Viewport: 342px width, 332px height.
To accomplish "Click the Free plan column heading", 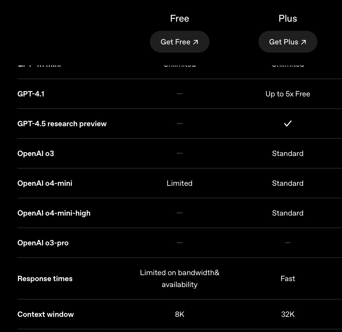I will pos(179,19).
